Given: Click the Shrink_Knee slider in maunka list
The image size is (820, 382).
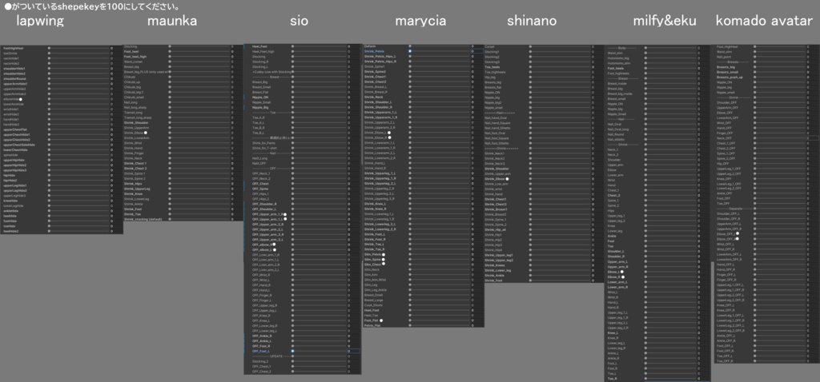Looking at the screenshot, I should (x=199, y=193).
